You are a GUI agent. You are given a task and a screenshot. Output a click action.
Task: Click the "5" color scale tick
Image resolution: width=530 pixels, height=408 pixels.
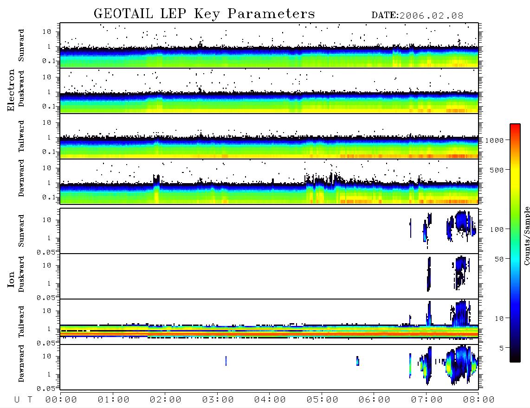click(x=502, y=348)
